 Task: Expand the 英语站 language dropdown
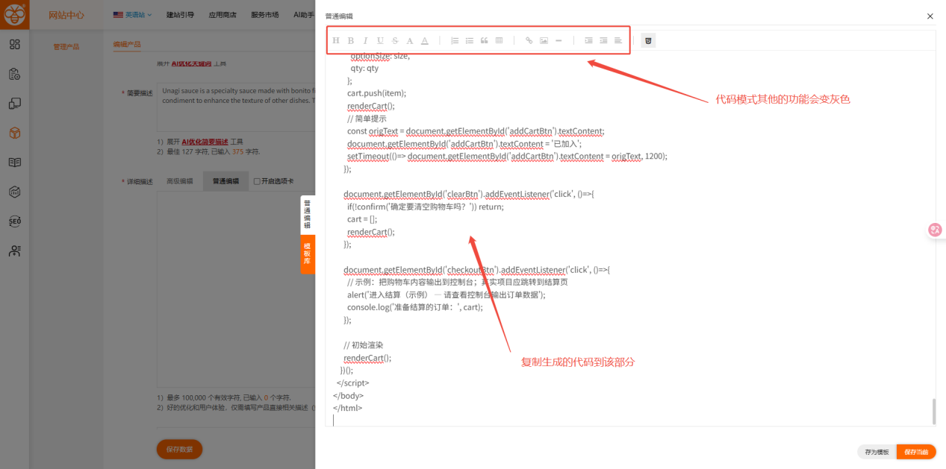[133, 14]
